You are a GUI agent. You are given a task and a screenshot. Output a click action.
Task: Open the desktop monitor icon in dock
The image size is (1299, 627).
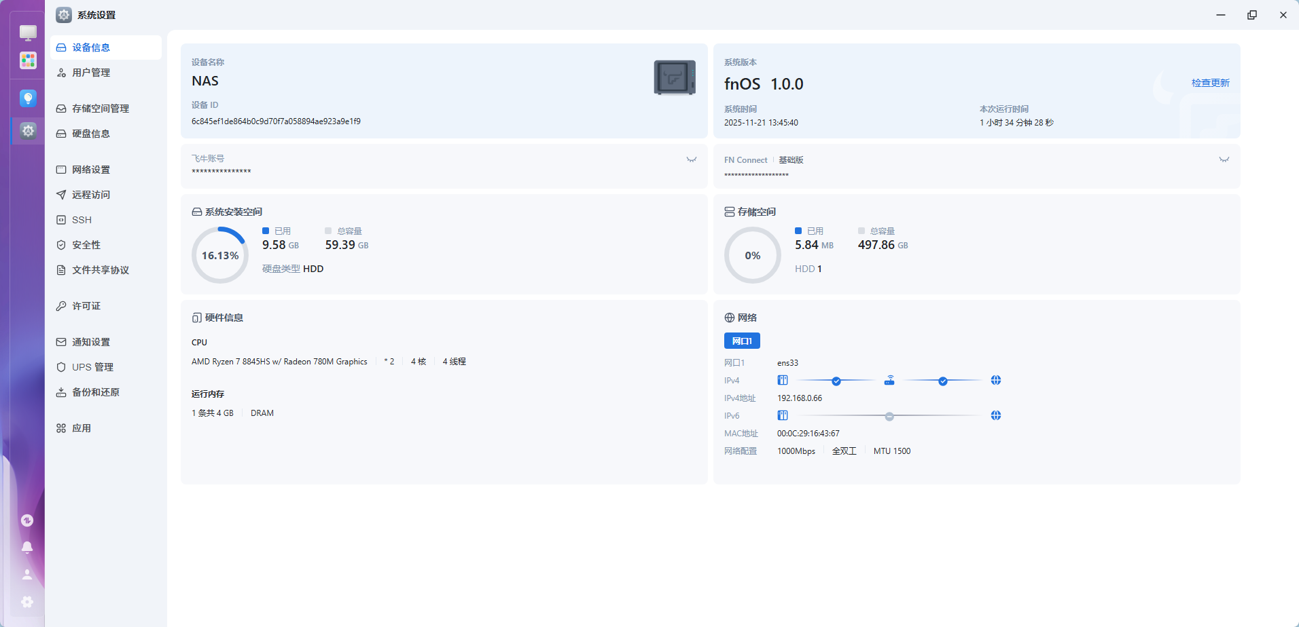[x=28, y=33]
